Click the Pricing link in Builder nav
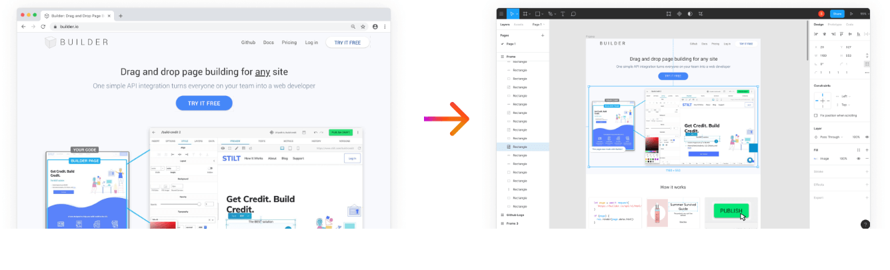Viewport: 890px width, 270px height. point(289,43)
